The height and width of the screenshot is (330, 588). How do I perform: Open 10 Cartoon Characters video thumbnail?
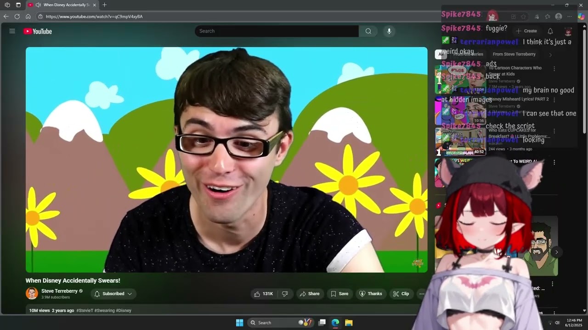(460, 79)
